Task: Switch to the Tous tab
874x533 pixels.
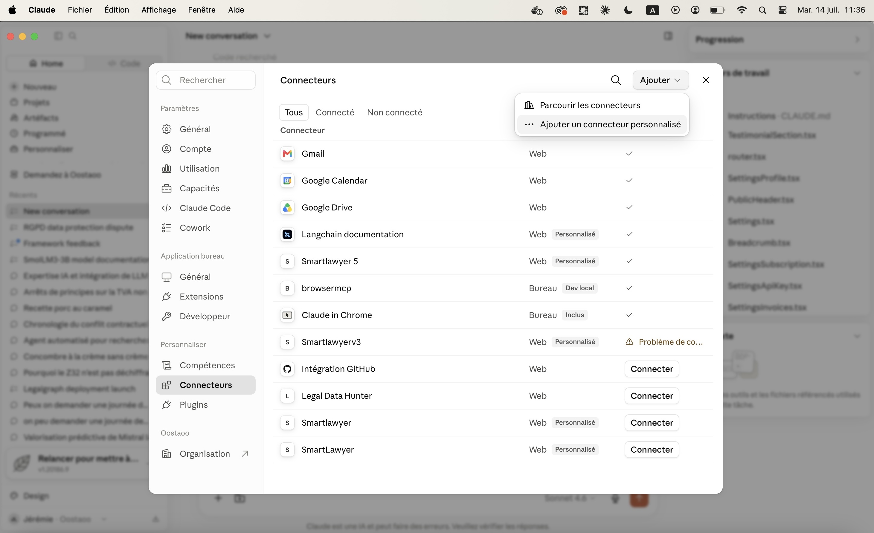Action: [294, 112]
